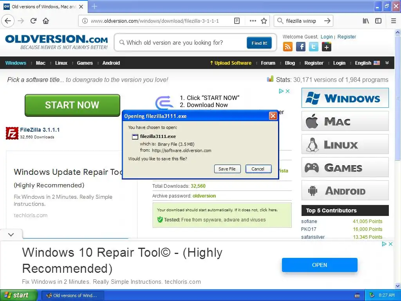Open the Firefox hamburger menu
The height and width of the screenshot is (301, 401).
394,21
